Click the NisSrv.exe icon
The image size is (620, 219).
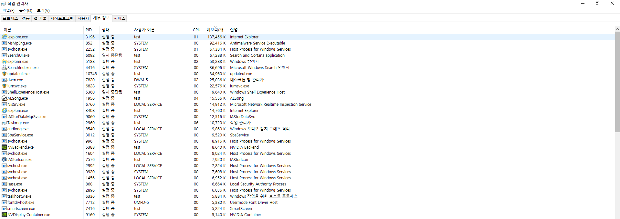point(4,105)
